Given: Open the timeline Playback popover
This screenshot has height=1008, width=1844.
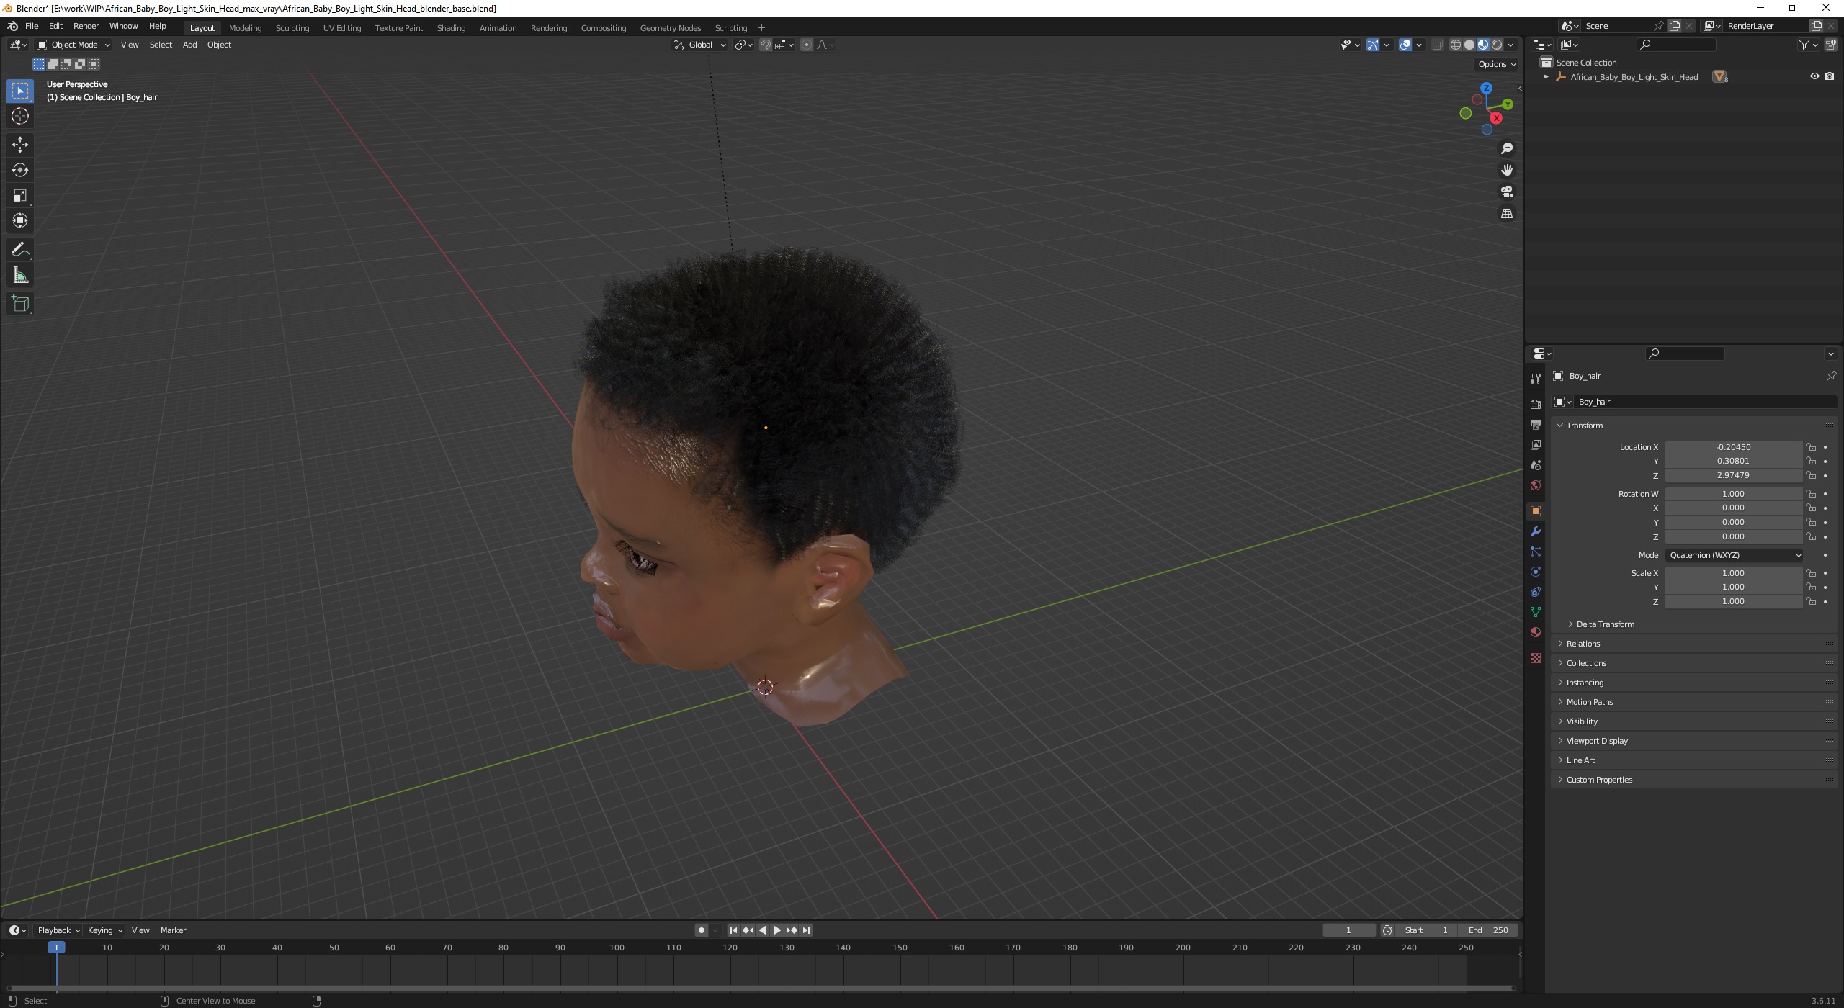Looking at the screenshot, I should [58, 930].
